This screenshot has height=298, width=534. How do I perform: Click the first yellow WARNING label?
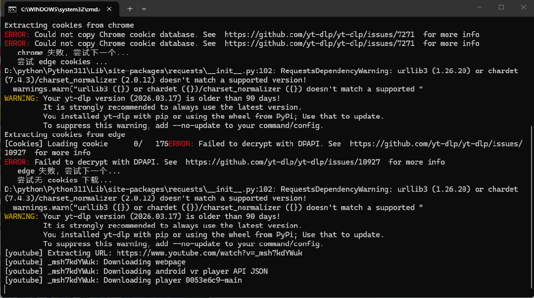[21, 98]
